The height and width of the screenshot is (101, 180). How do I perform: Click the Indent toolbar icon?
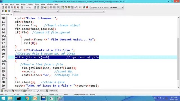pyautogui.click(x=51, y=8)
